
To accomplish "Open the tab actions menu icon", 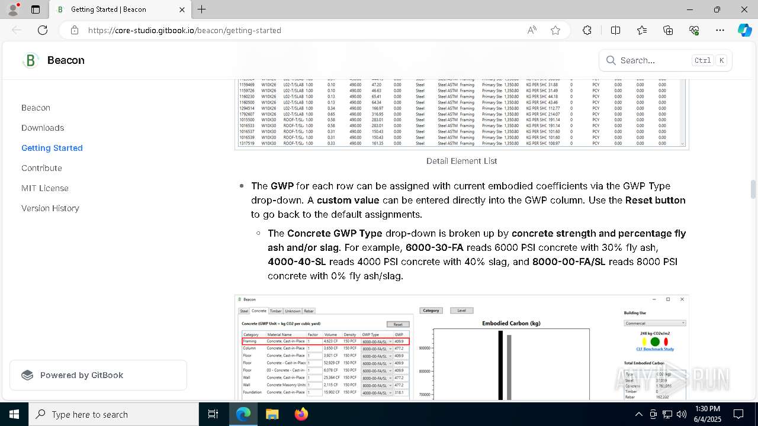I will pos(36,9).
